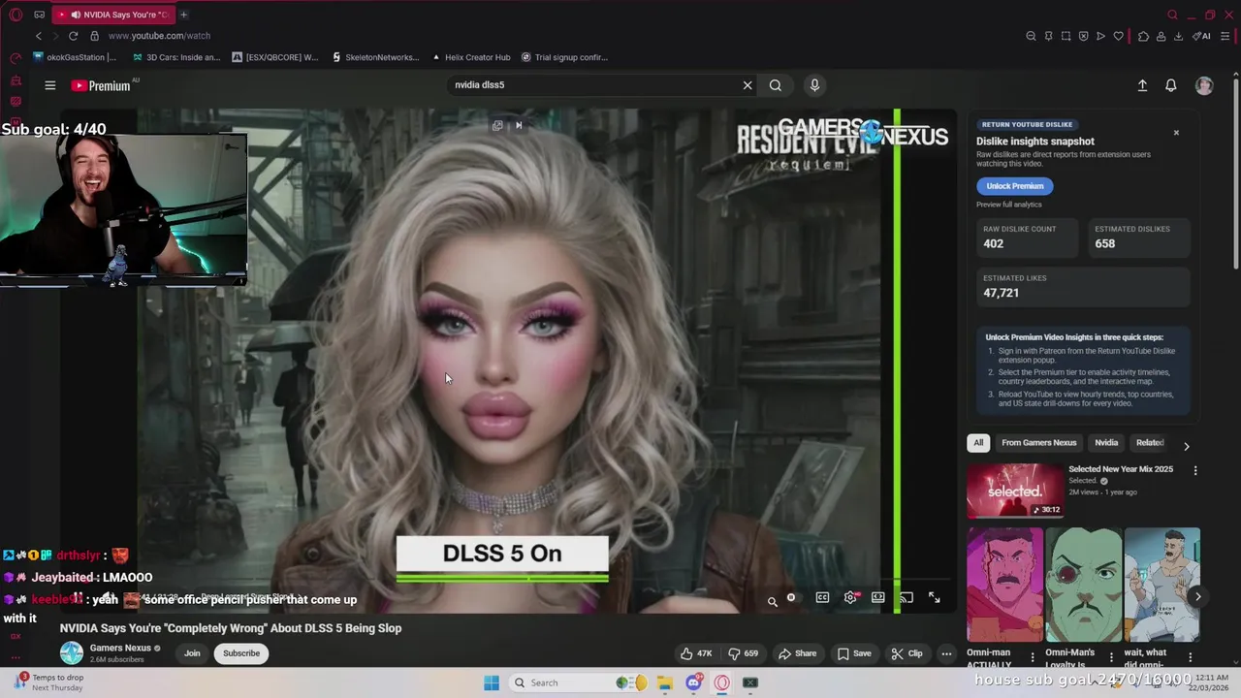The image size is (1241, 698).
Task: Zoom out using browser toolbar magnifier
Action: [x=1031, y=36]
